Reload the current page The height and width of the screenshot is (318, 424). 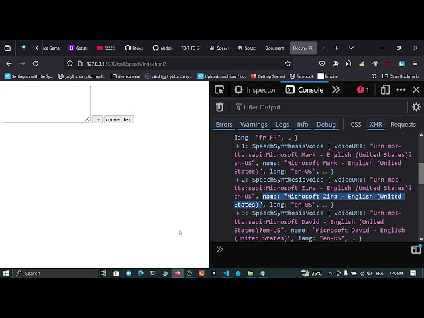(35, 64)
